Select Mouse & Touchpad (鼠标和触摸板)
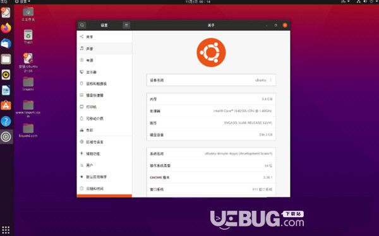Screen dimensions: 379x236 click(x=104, y=83)
